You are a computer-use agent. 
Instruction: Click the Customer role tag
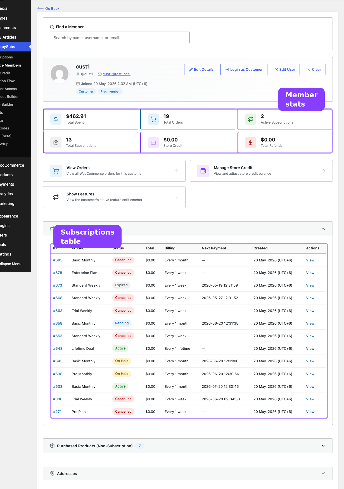point(86,91)
